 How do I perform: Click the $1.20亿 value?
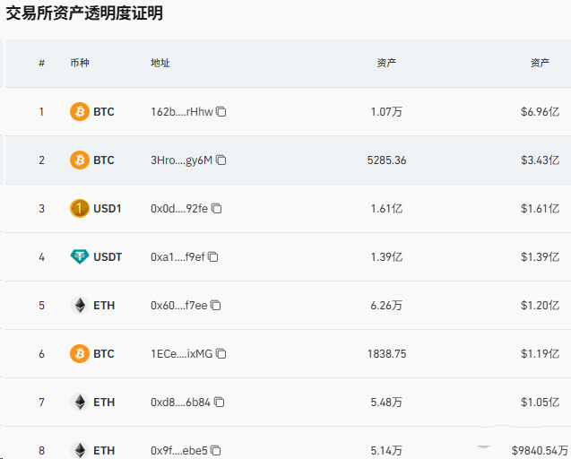pos(540,306)
